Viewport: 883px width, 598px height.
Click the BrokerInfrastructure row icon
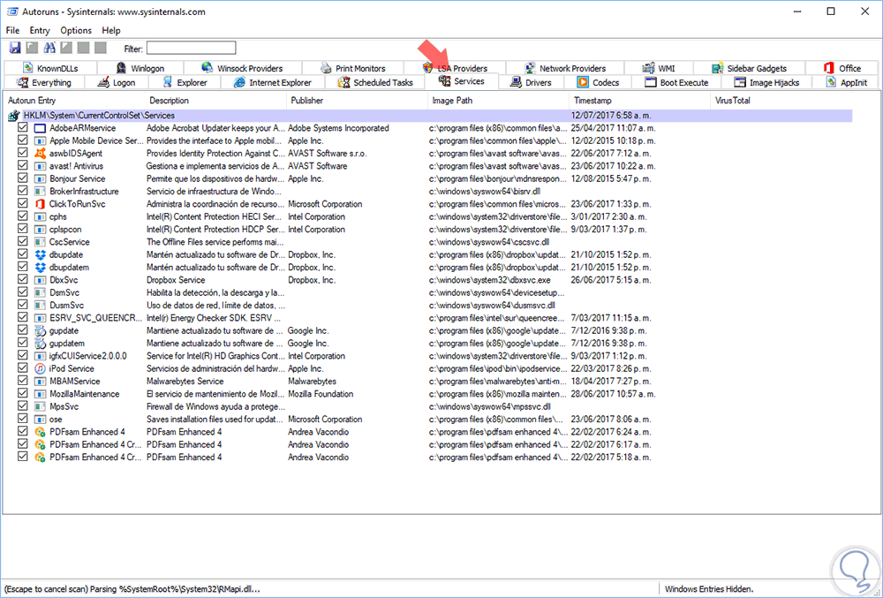[40, 192]
